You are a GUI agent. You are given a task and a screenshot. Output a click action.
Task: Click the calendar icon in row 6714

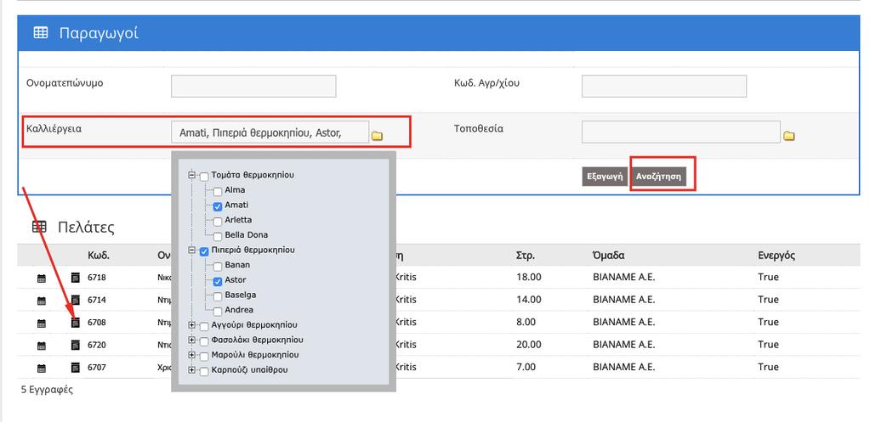coord(42,301)
